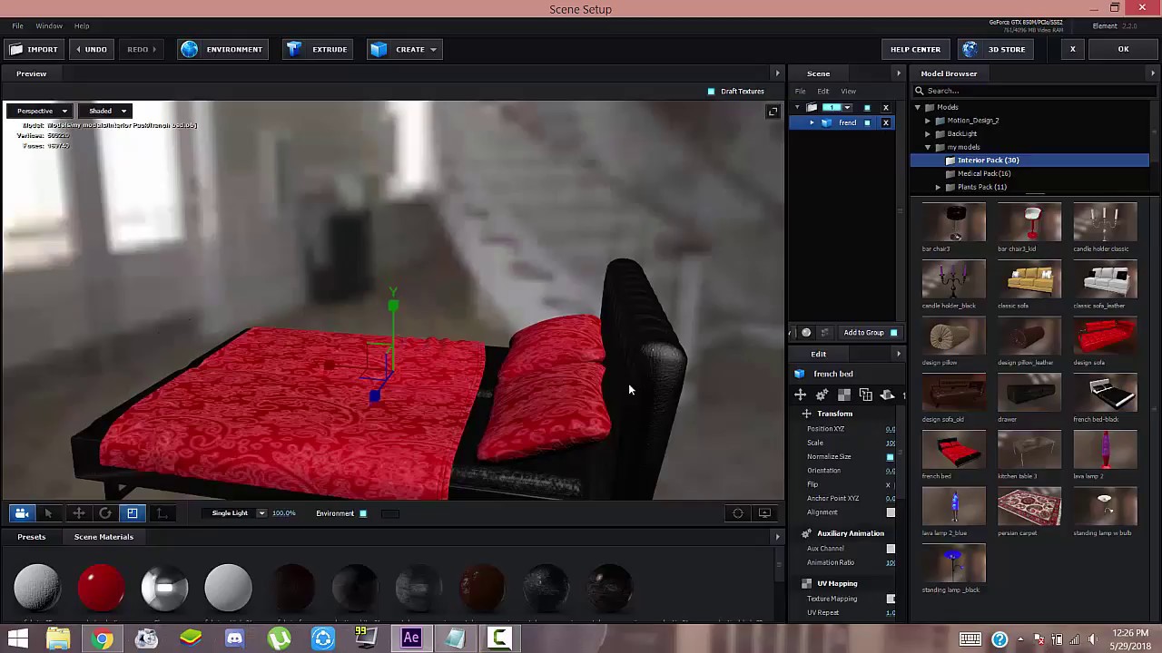The width and height of the screenshot is (1162, 653).
Task: Confirm with the OK button
Action: click(x=1123, y=49)
